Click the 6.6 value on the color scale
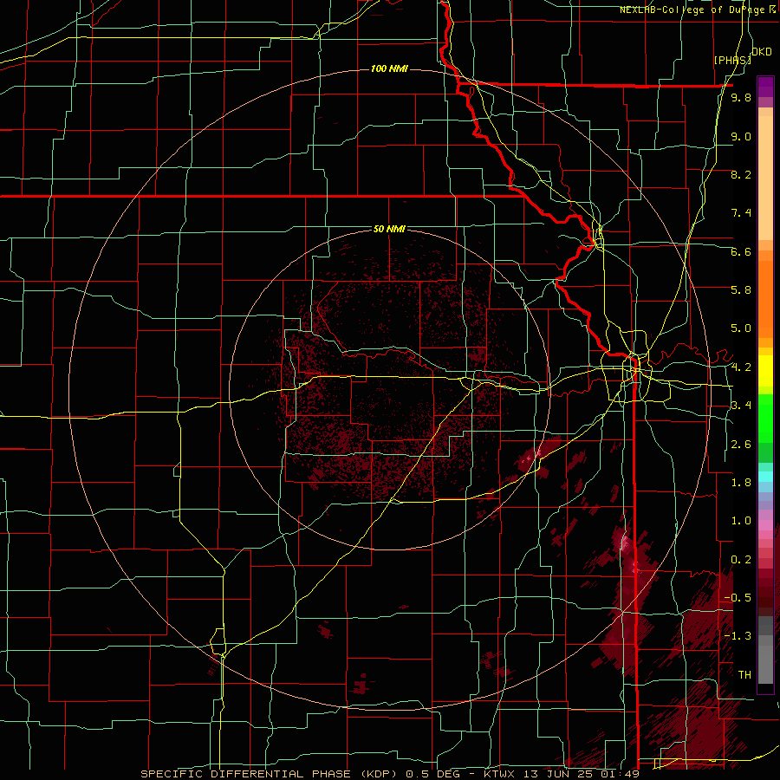The width and height of the screenshot is (780, 780). 741,251
